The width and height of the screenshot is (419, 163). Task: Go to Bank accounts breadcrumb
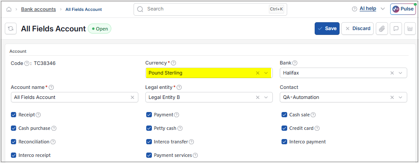[38, 9]
